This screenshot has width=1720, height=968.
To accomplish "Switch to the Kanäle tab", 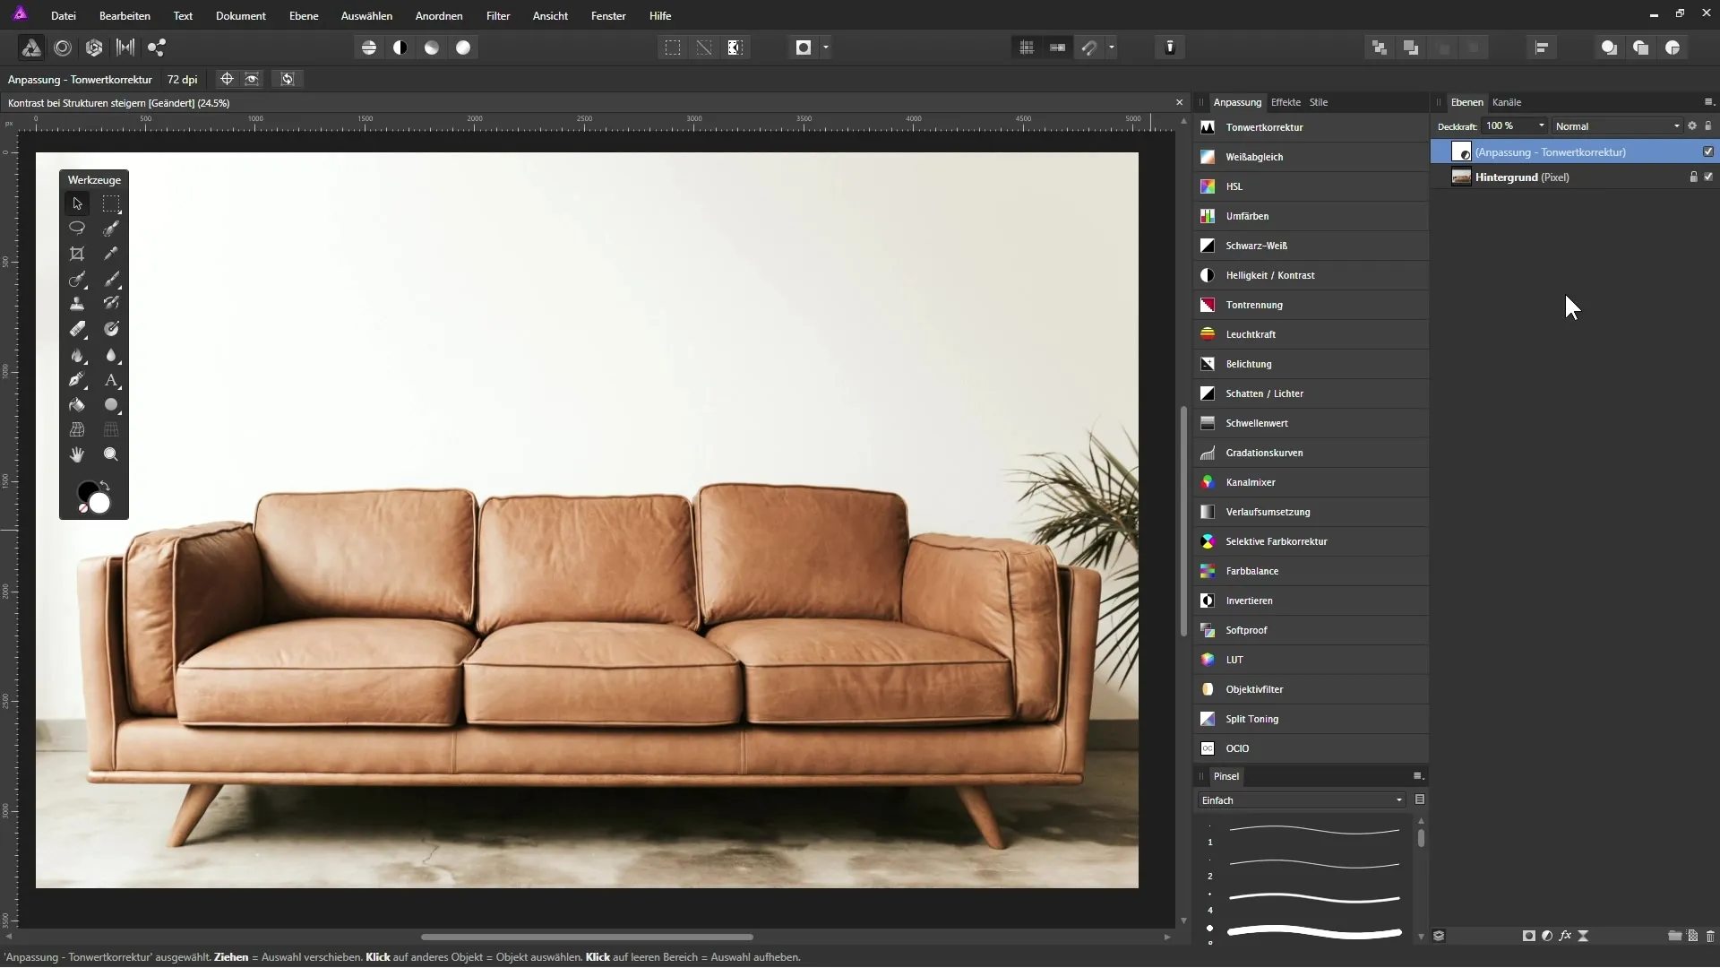I will [x=1507, y=102].
